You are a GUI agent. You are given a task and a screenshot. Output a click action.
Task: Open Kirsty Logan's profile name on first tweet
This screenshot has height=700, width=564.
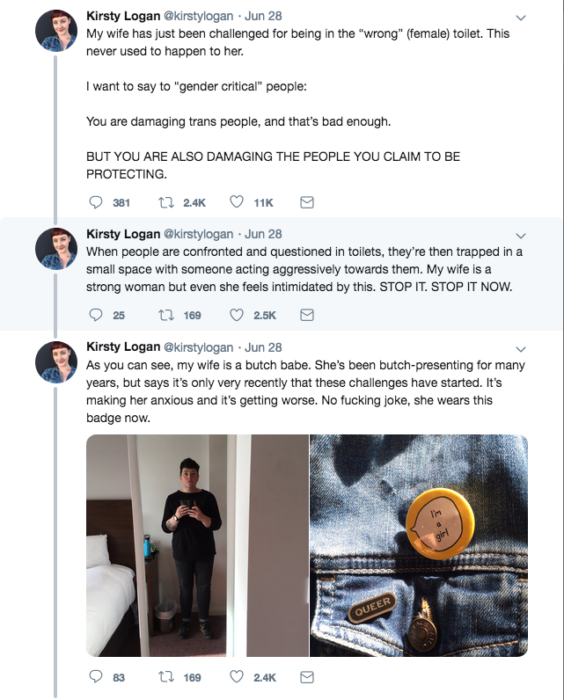point(122,16)
